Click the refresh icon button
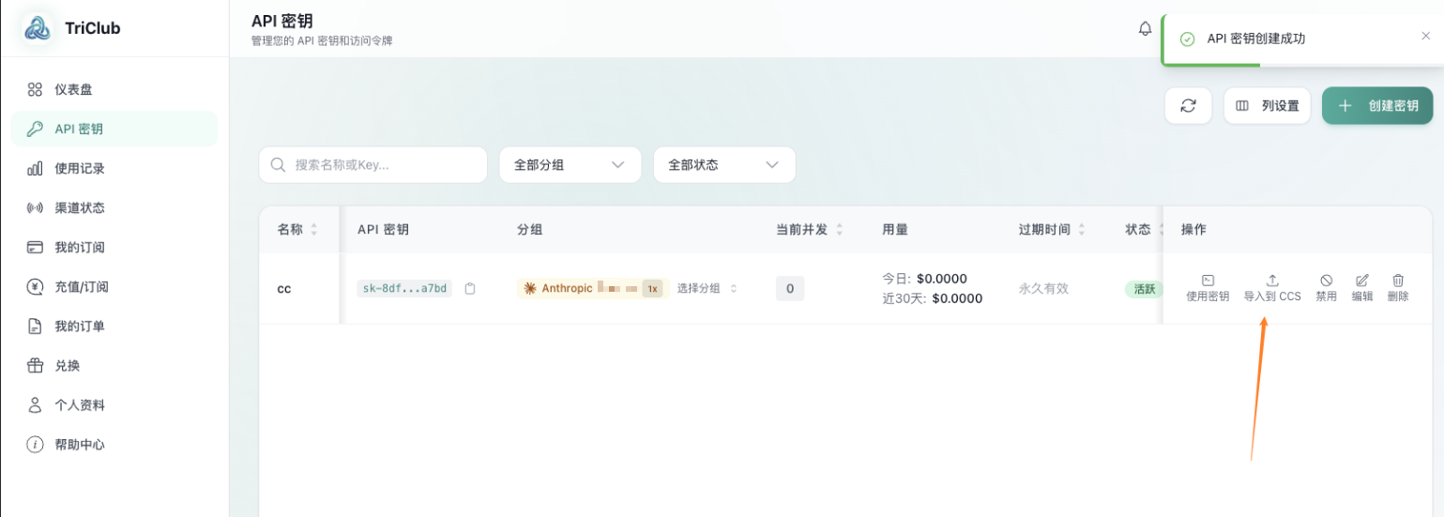This screenshot has width=1444, height=517. (1189, 106)
